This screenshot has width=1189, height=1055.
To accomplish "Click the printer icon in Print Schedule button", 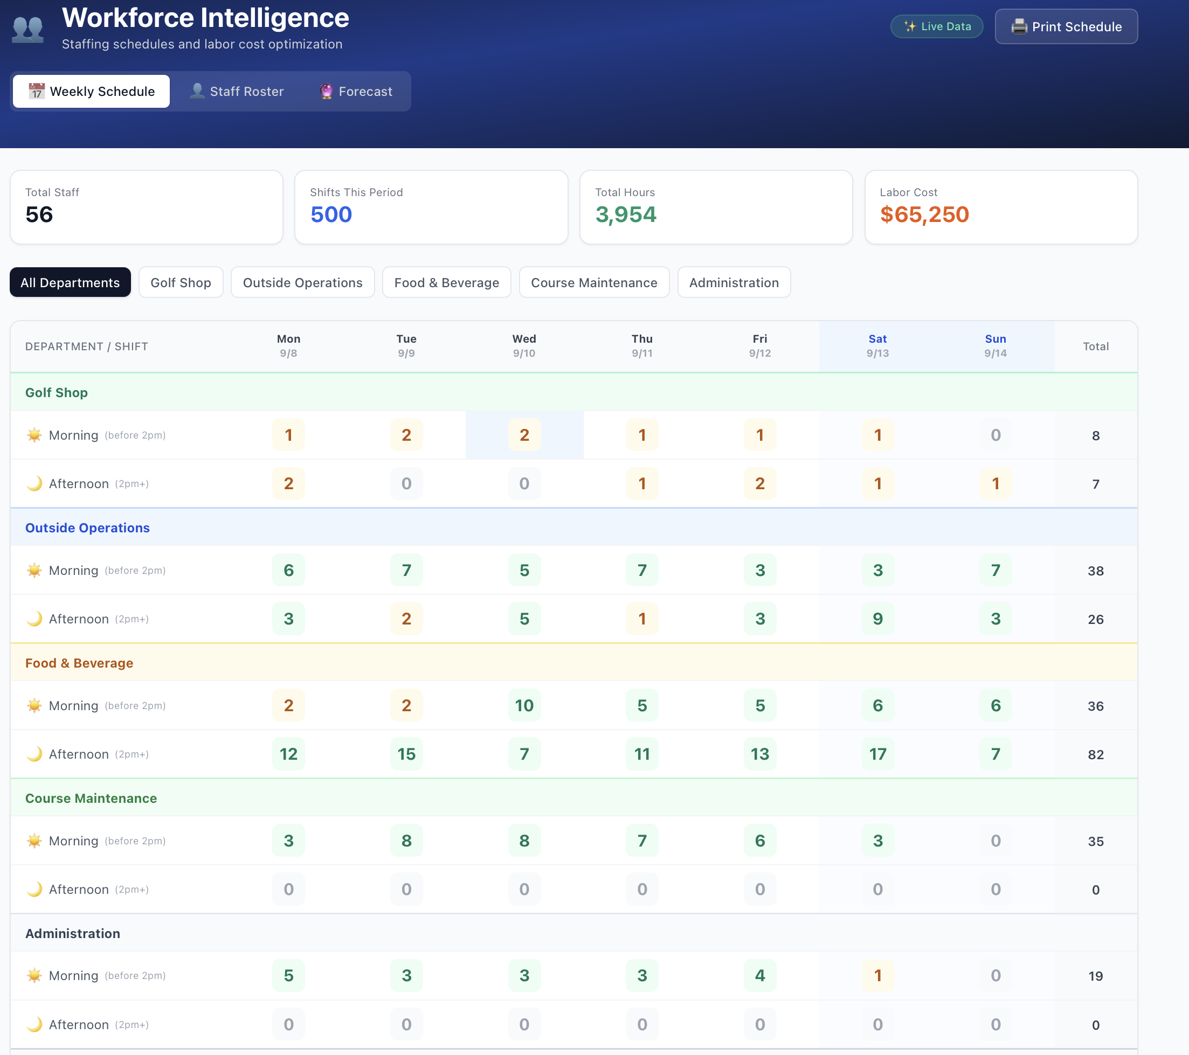I will 1020,26.
